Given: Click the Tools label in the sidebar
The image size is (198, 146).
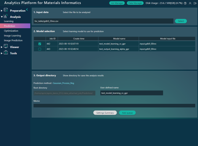Looking at the screenshot, I should pyautogui.click(x=13, y=53).
